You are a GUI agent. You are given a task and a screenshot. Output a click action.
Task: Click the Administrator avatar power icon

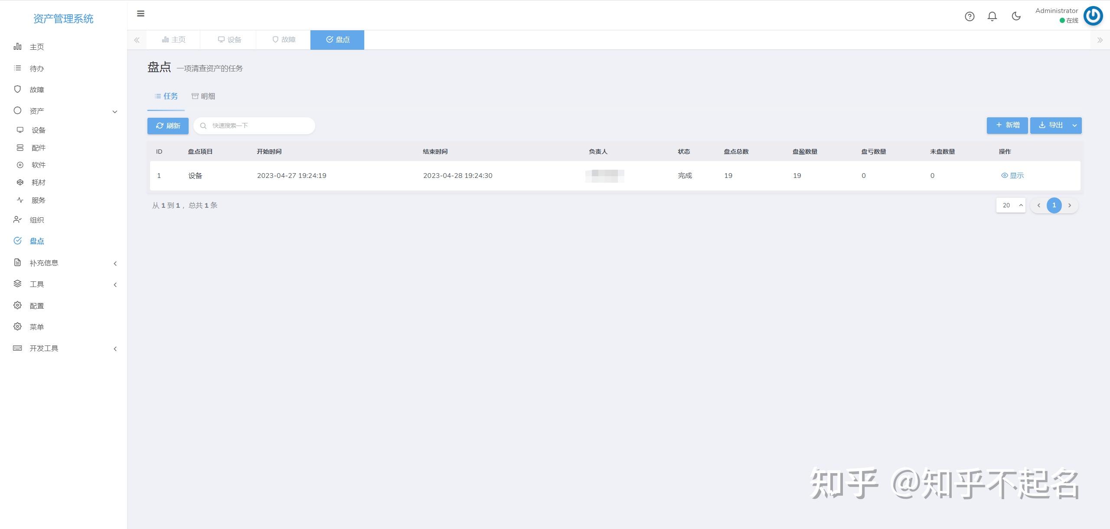pyautogui.click(x=1093, y=16)
